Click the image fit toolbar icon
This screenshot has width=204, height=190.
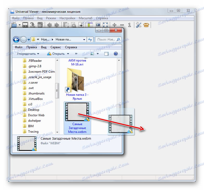coord(98,25)
